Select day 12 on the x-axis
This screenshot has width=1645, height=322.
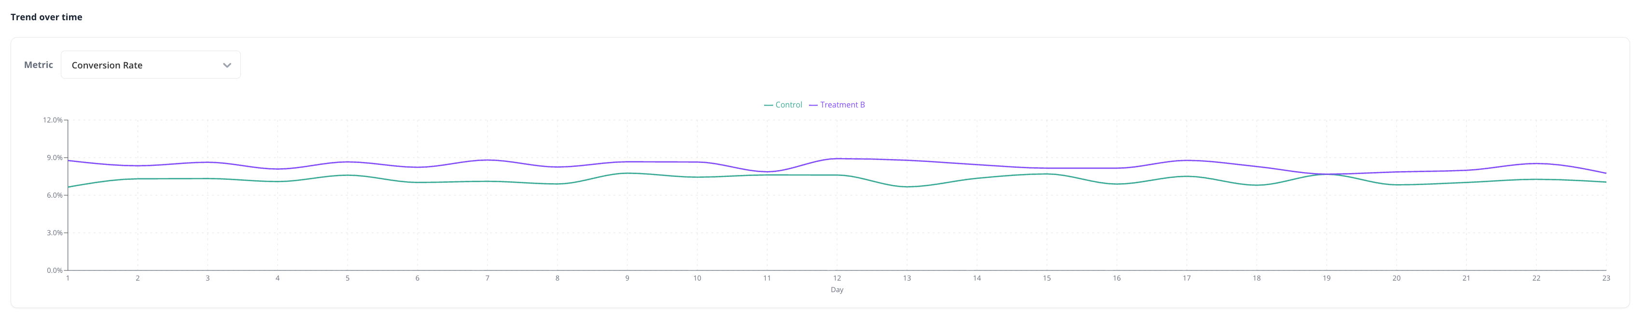click(x=837, y=278)
